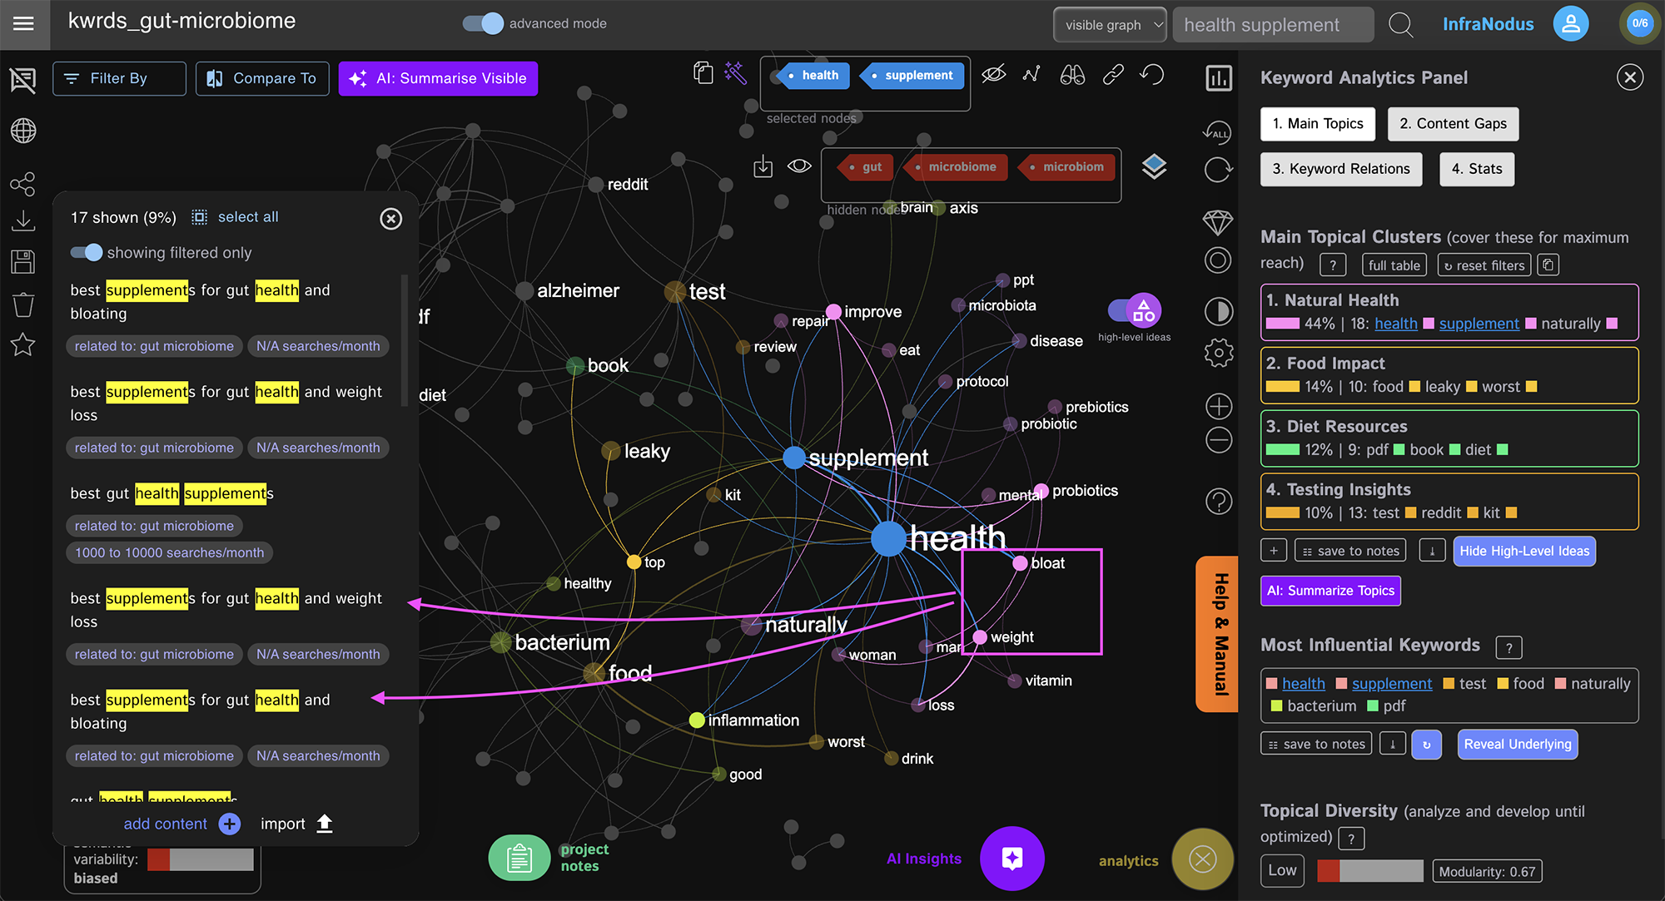Click the save floppy disk icon
This screenshot has height=901, width=1665.
pyautogui.click(x=23, y=262)
